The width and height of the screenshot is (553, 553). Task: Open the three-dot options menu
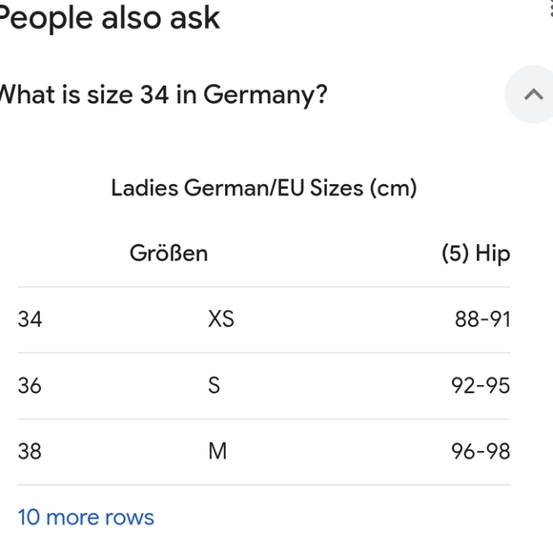(x=551, y=8)
